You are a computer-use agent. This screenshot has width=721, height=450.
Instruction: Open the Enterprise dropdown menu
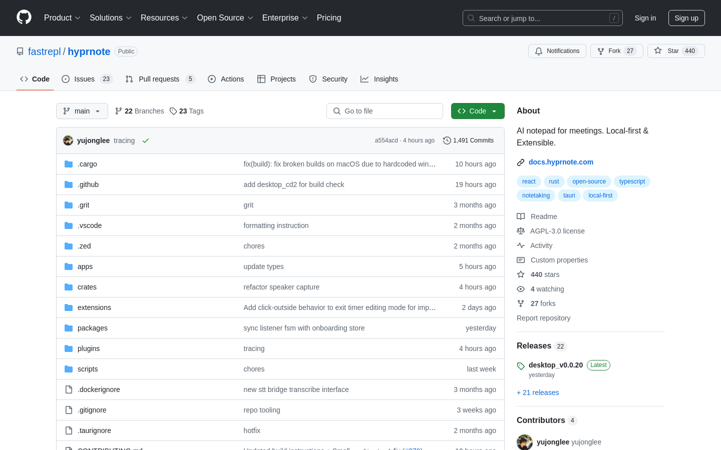(x=285, y=17)
